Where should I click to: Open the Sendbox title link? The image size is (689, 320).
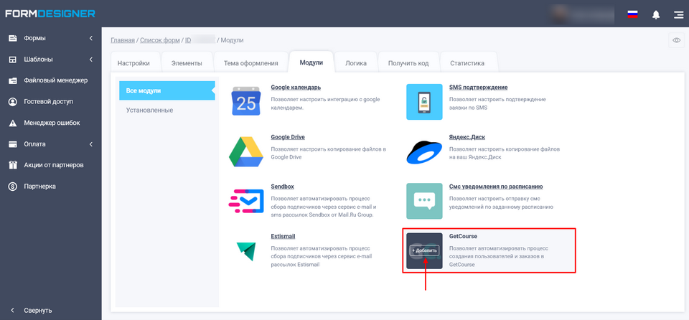pos(283,187)
